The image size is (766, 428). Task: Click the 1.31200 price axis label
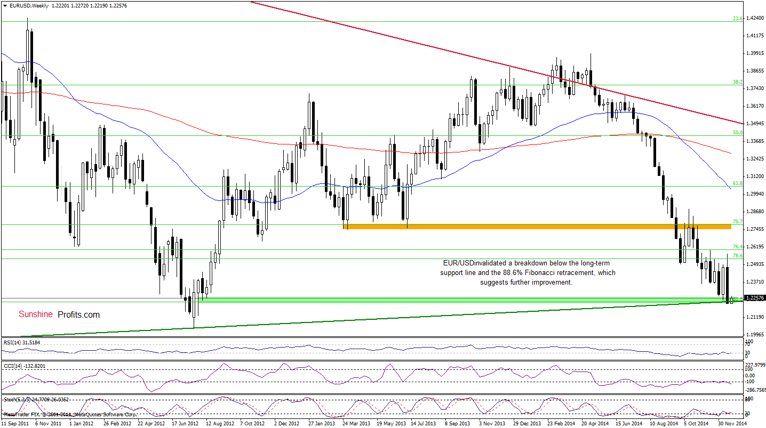pos(755,176)
